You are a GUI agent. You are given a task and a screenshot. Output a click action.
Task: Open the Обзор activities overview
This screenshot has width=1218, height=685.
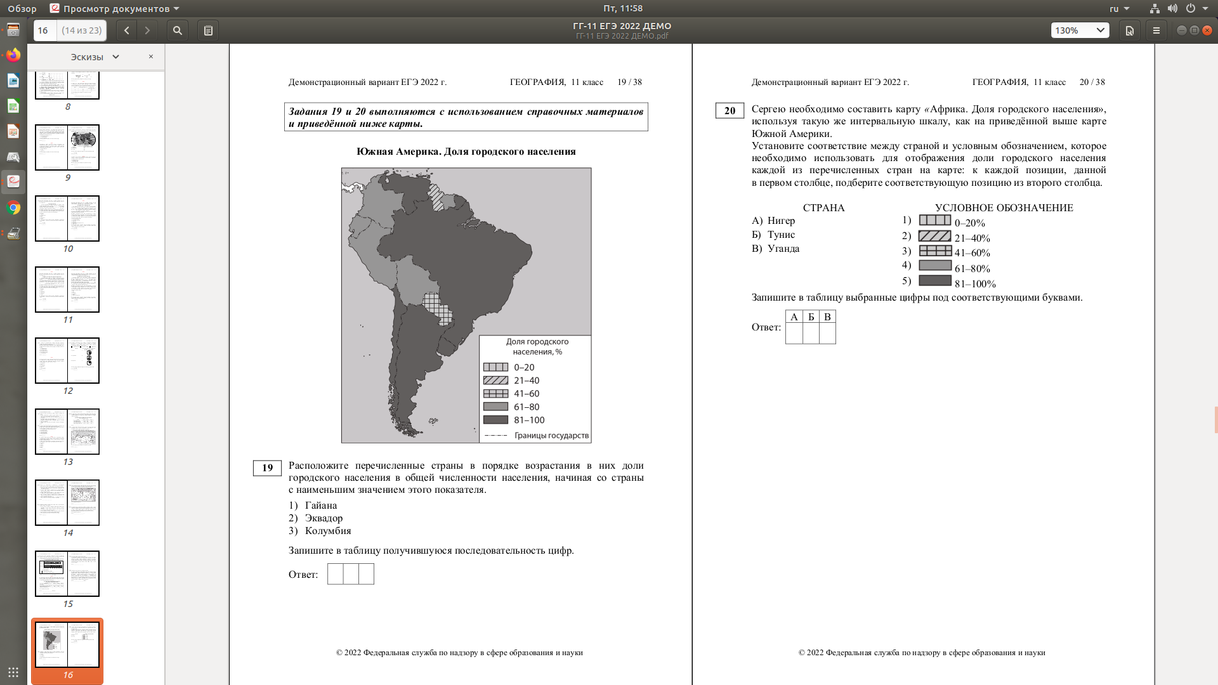[22, 9]
